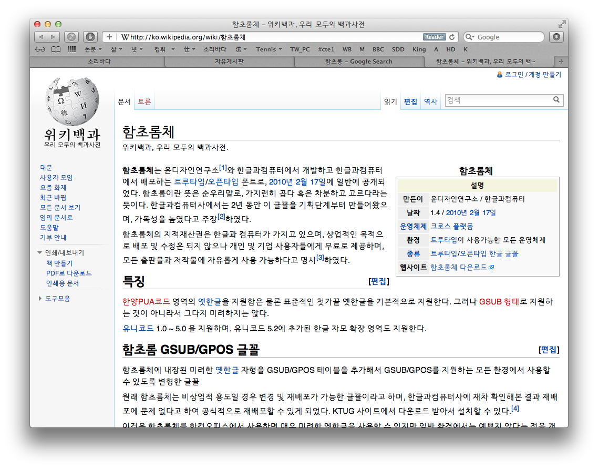Click the 책 만들기 sidebar link
Screen dimensions: 598x469
(59, 263)
